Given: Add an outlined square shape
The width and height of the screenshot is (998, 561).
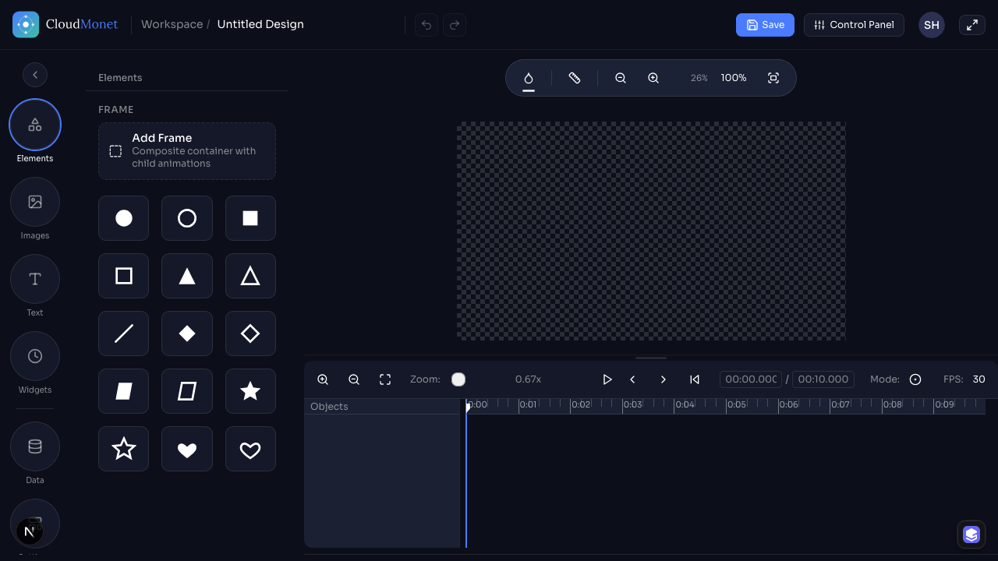Looking at the screenshot, I should [x=123, y=276].
